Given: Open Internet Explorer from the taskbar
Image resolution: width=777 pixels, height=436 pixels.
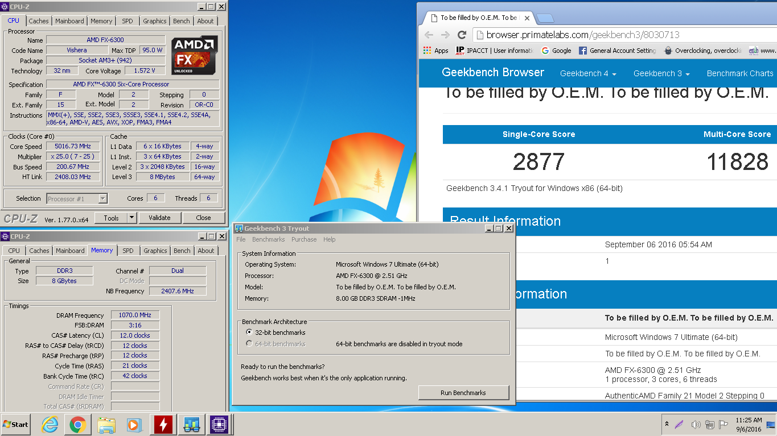Looking at the screenshot, I should click(50, 425).
